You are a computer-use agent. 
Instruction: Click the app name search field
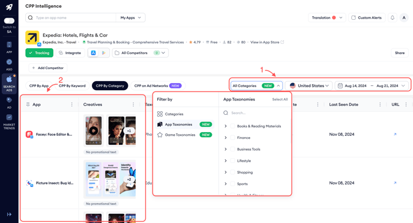coord(71,17)
